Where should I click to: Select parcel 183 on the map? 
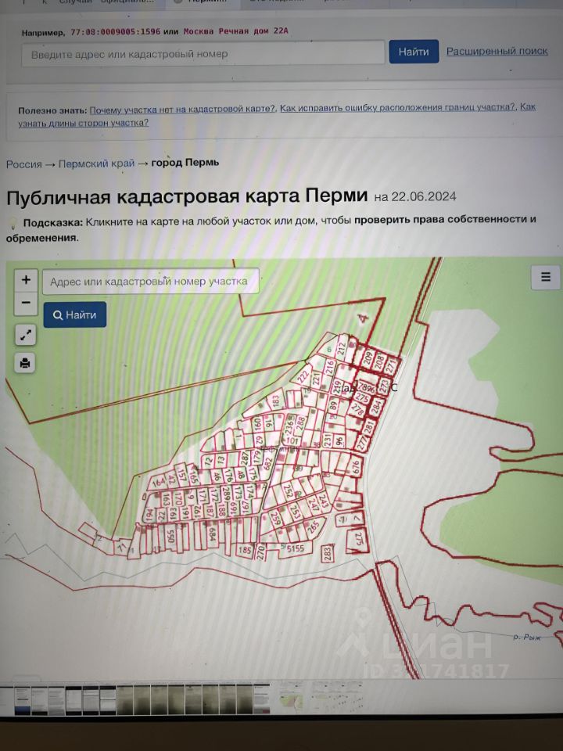(x=276, y=401)
